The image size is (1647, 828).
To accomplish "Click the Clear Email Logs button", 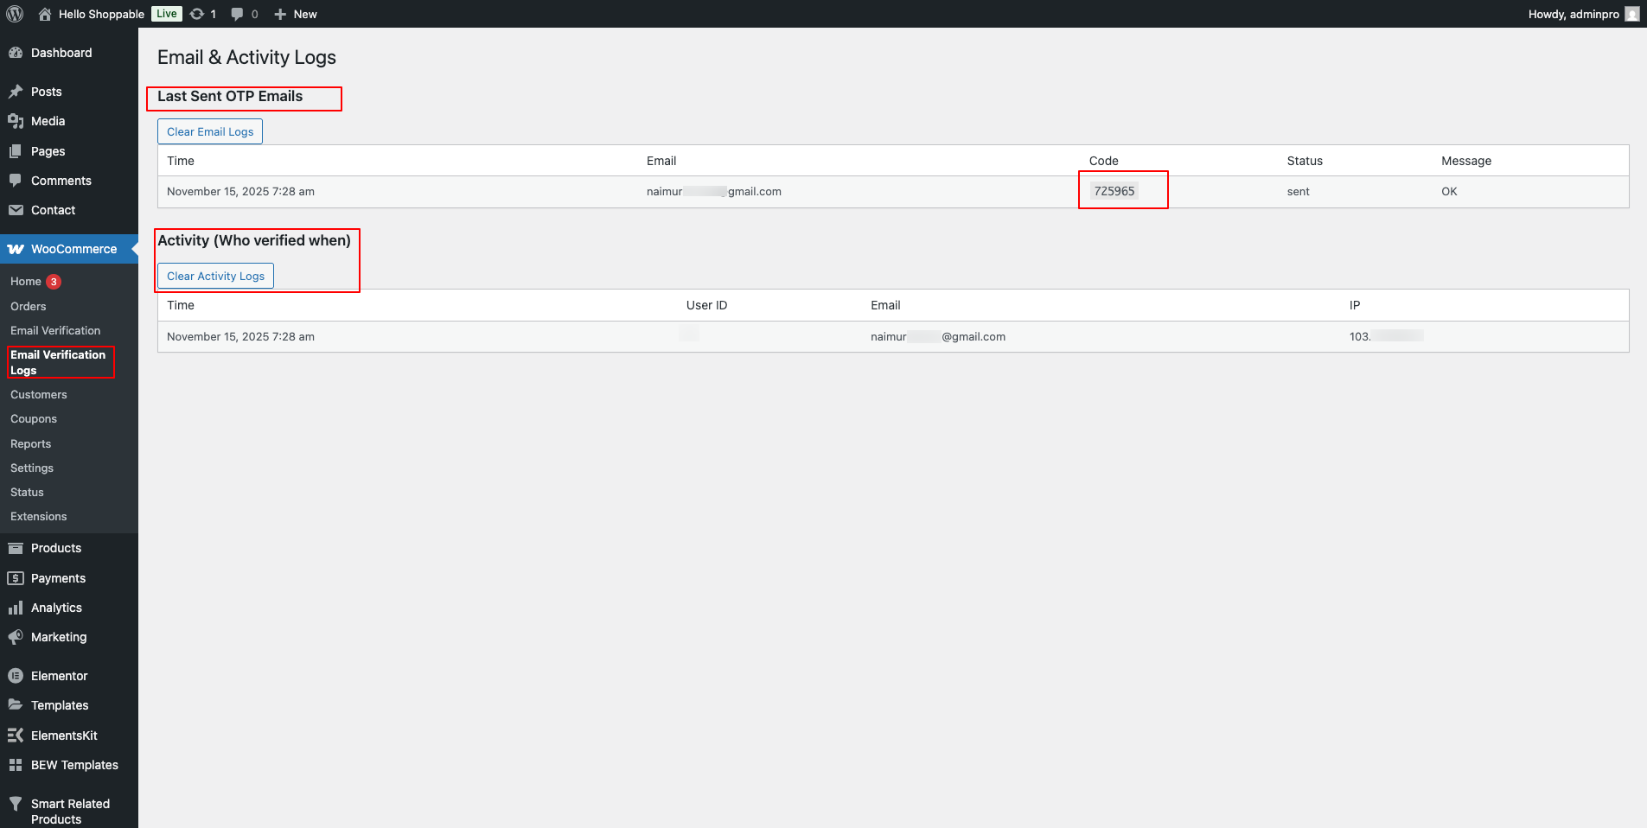I will tap(209, 131).
